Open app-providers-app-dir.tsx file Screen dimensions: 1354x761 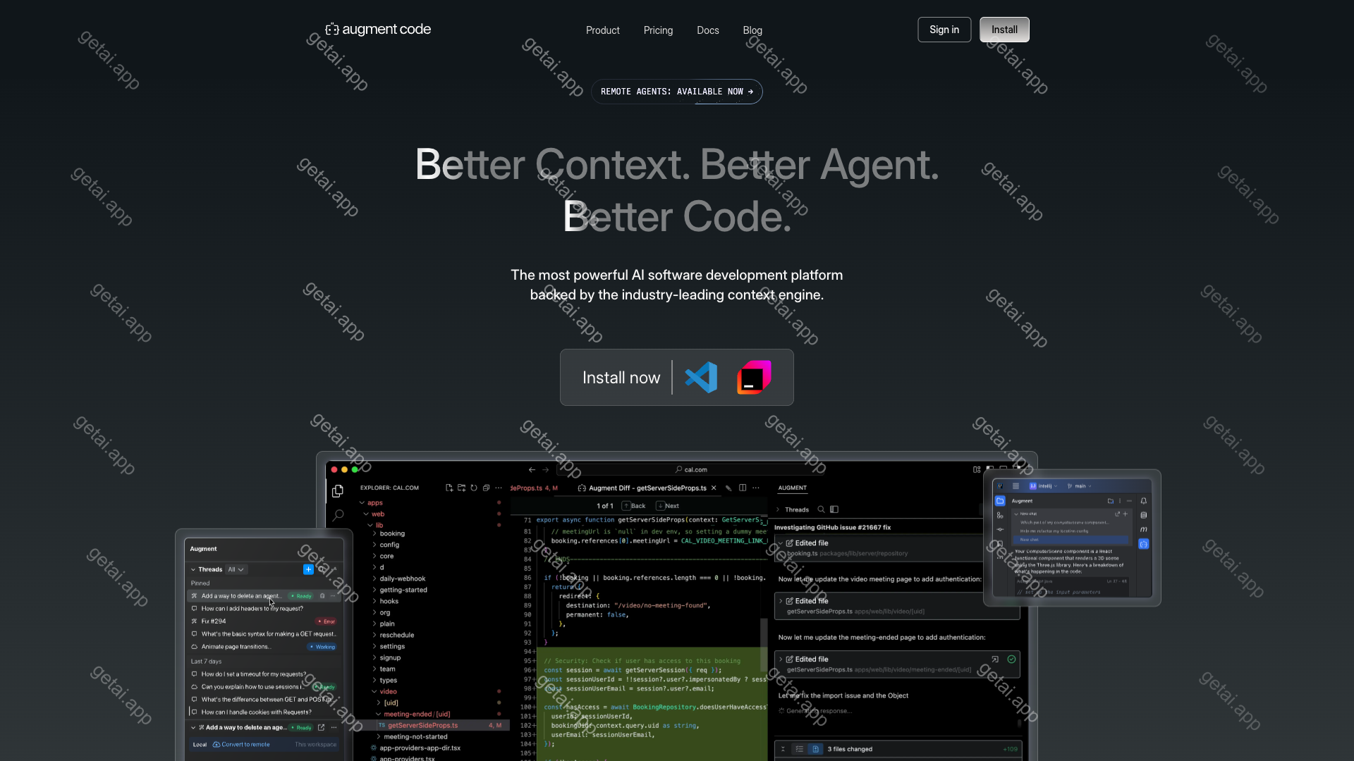tap(420, 748)
